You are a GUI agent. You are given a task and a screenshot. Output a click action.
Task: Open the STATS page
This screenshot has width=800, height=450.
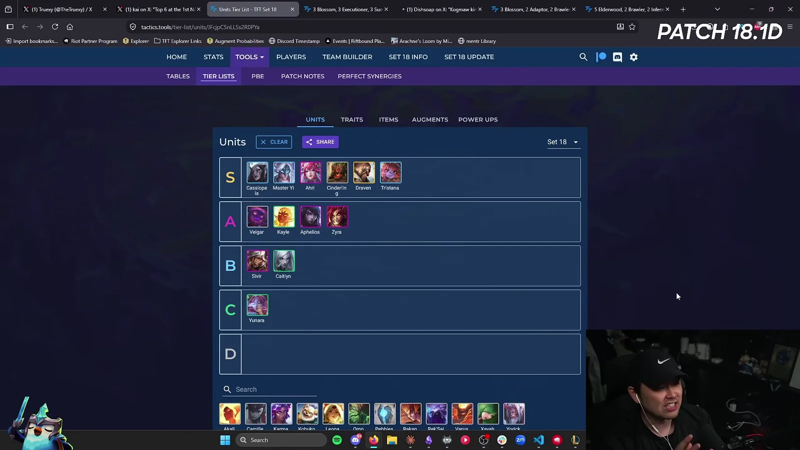(213, 57)
